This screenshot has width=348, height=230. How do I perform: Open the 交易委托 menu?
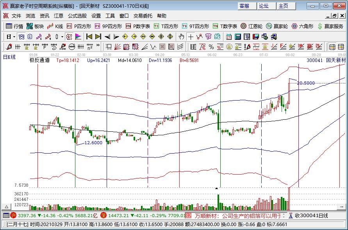tap(143, 16)
